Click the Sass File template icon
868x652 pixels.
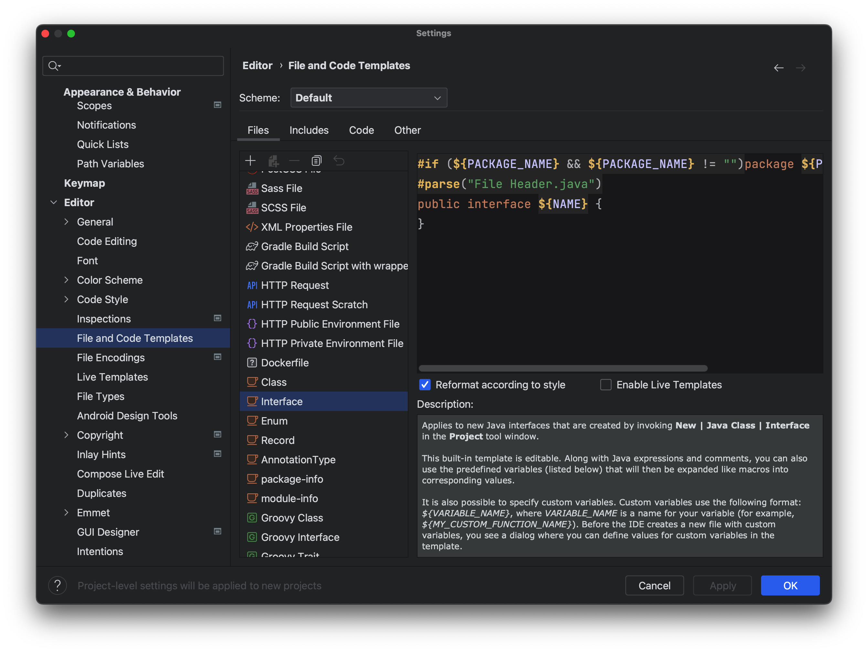252,188
